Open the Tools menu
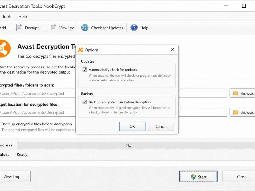The width and height of the screenshot is (255, 191). [7, 17]
